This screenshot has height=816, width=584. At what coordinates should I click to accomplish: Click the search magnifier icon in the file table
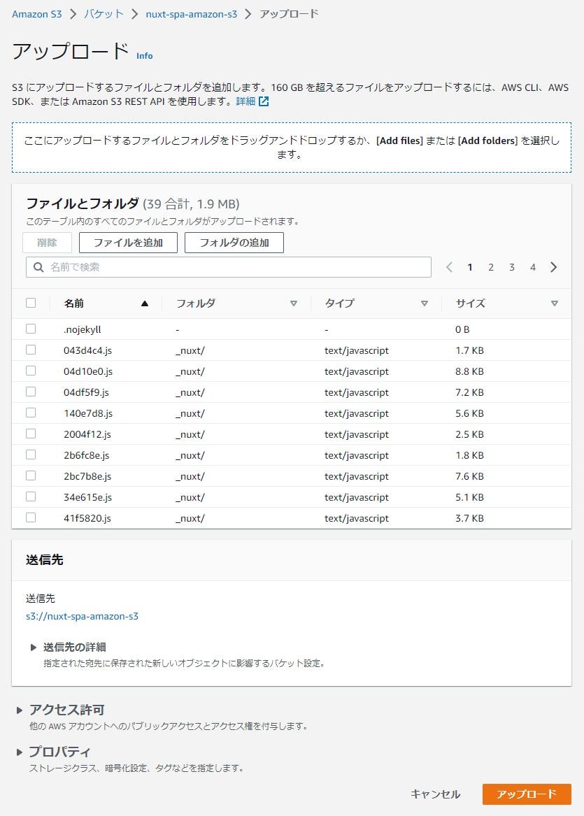click(38, 267)
